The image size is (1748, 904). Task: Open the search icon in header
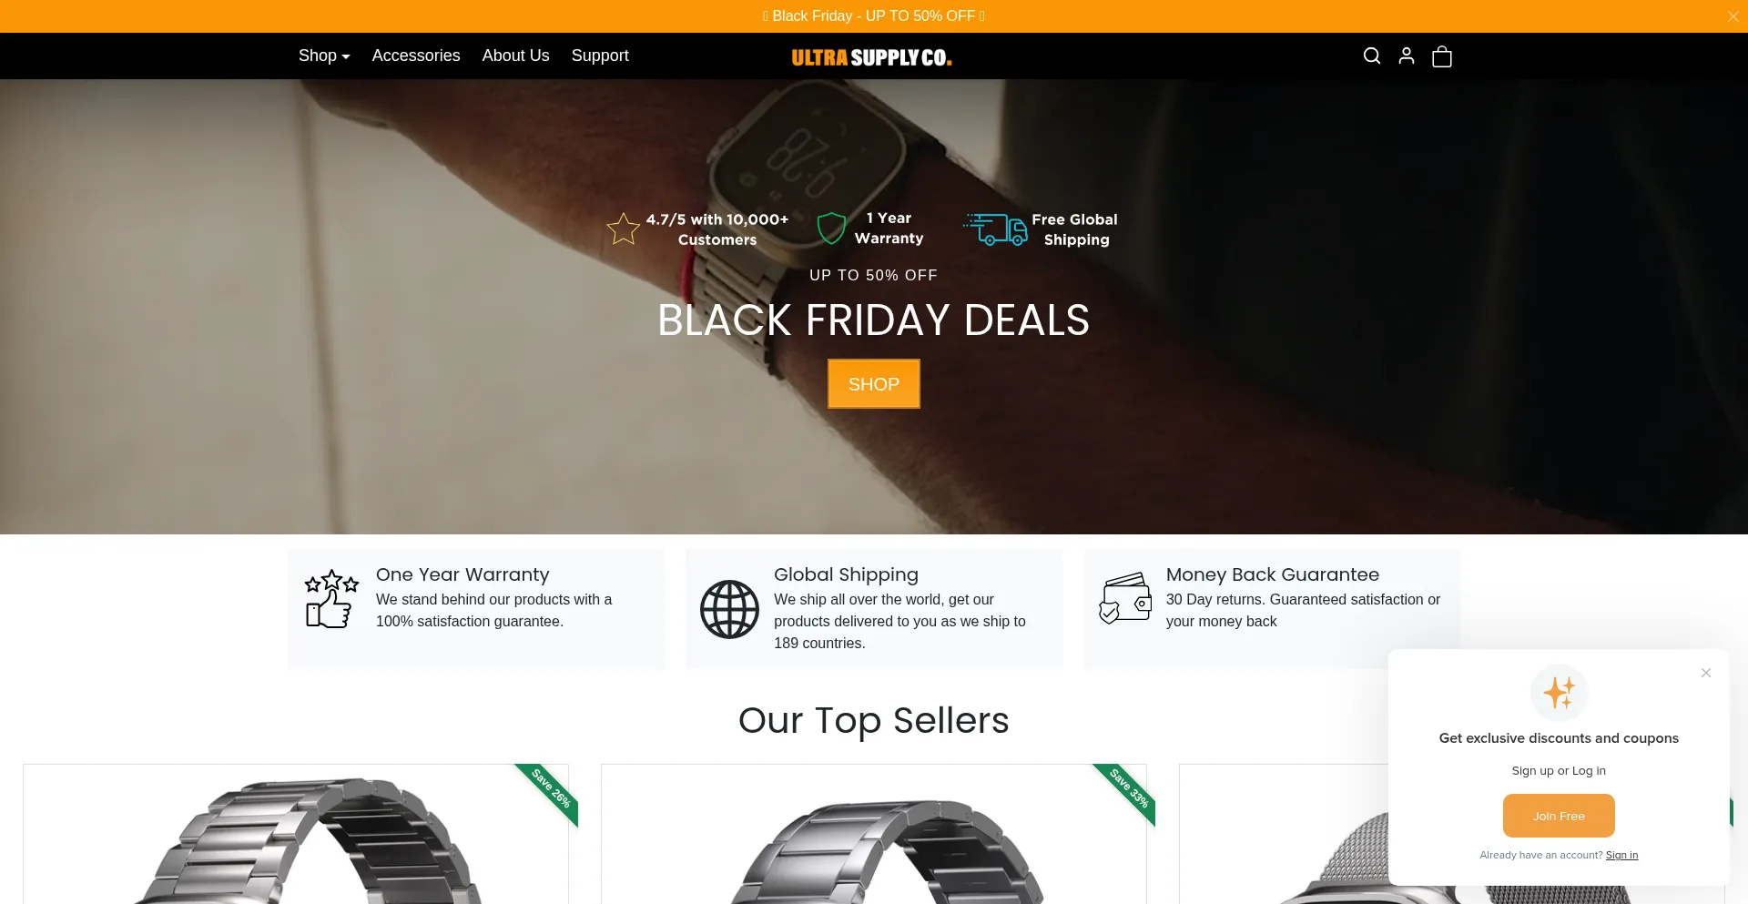1372,56
